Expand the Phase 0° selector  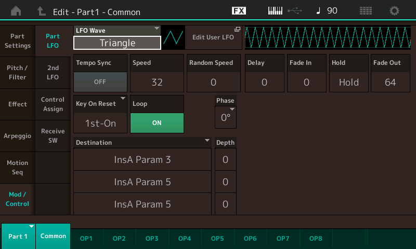pos(225,117)
